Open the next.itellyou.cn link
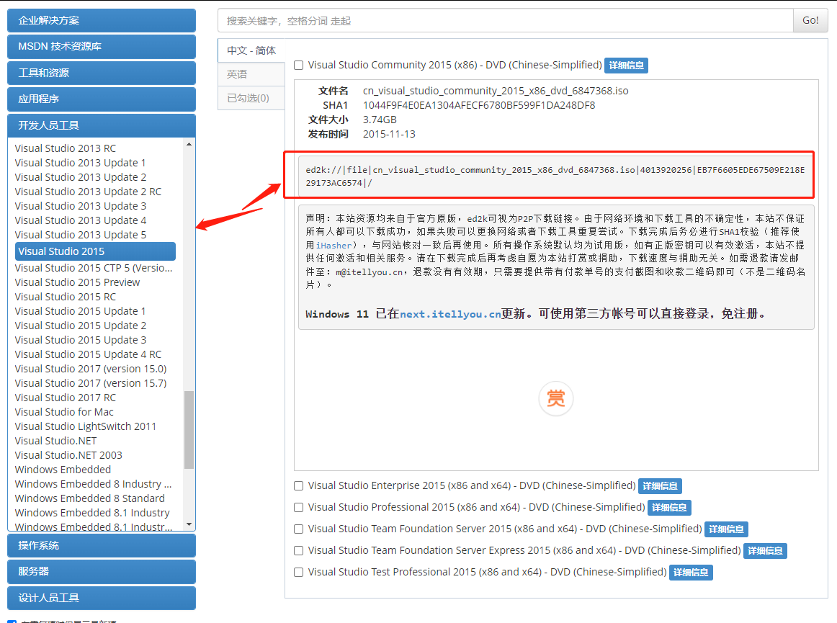Image resolution: width=837 pixels, height=623 pixels. click(x=450, y=314)
